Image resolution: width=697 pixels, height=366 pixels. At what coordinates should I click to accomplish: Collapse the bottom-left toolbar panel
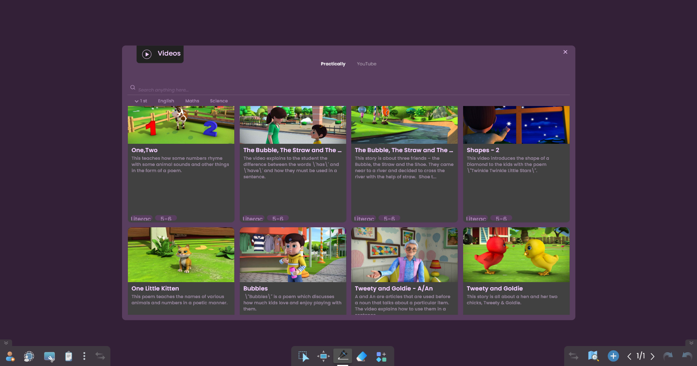pyautogui.click(x=6, y=343)
